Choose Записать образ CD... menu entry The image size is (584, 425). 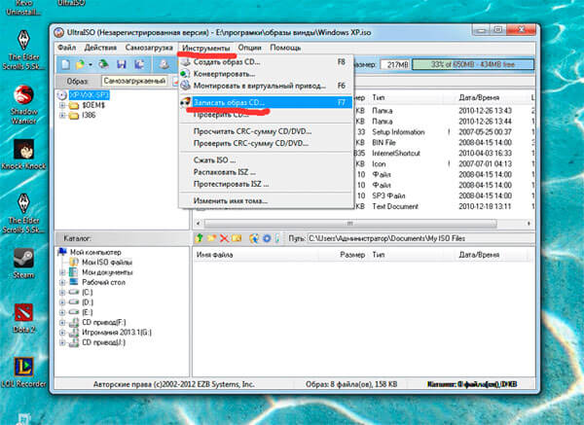(x=265, y=102)
